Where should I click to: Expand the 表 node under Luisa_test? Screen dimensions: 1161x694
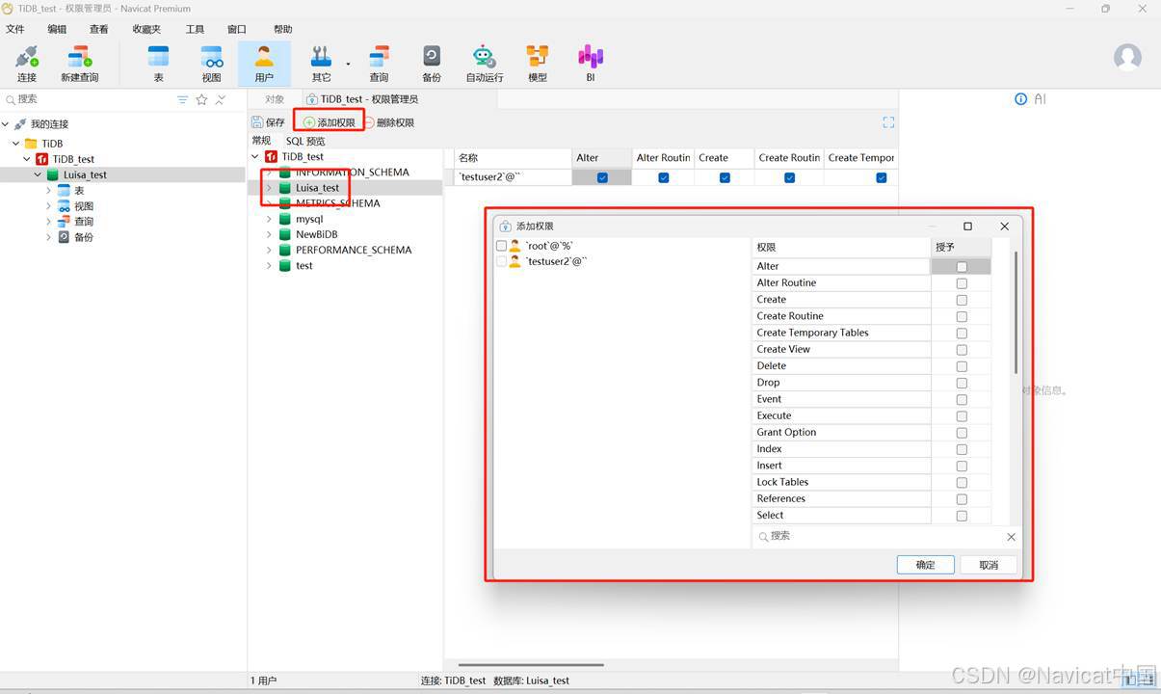click(x=48, y=190)
